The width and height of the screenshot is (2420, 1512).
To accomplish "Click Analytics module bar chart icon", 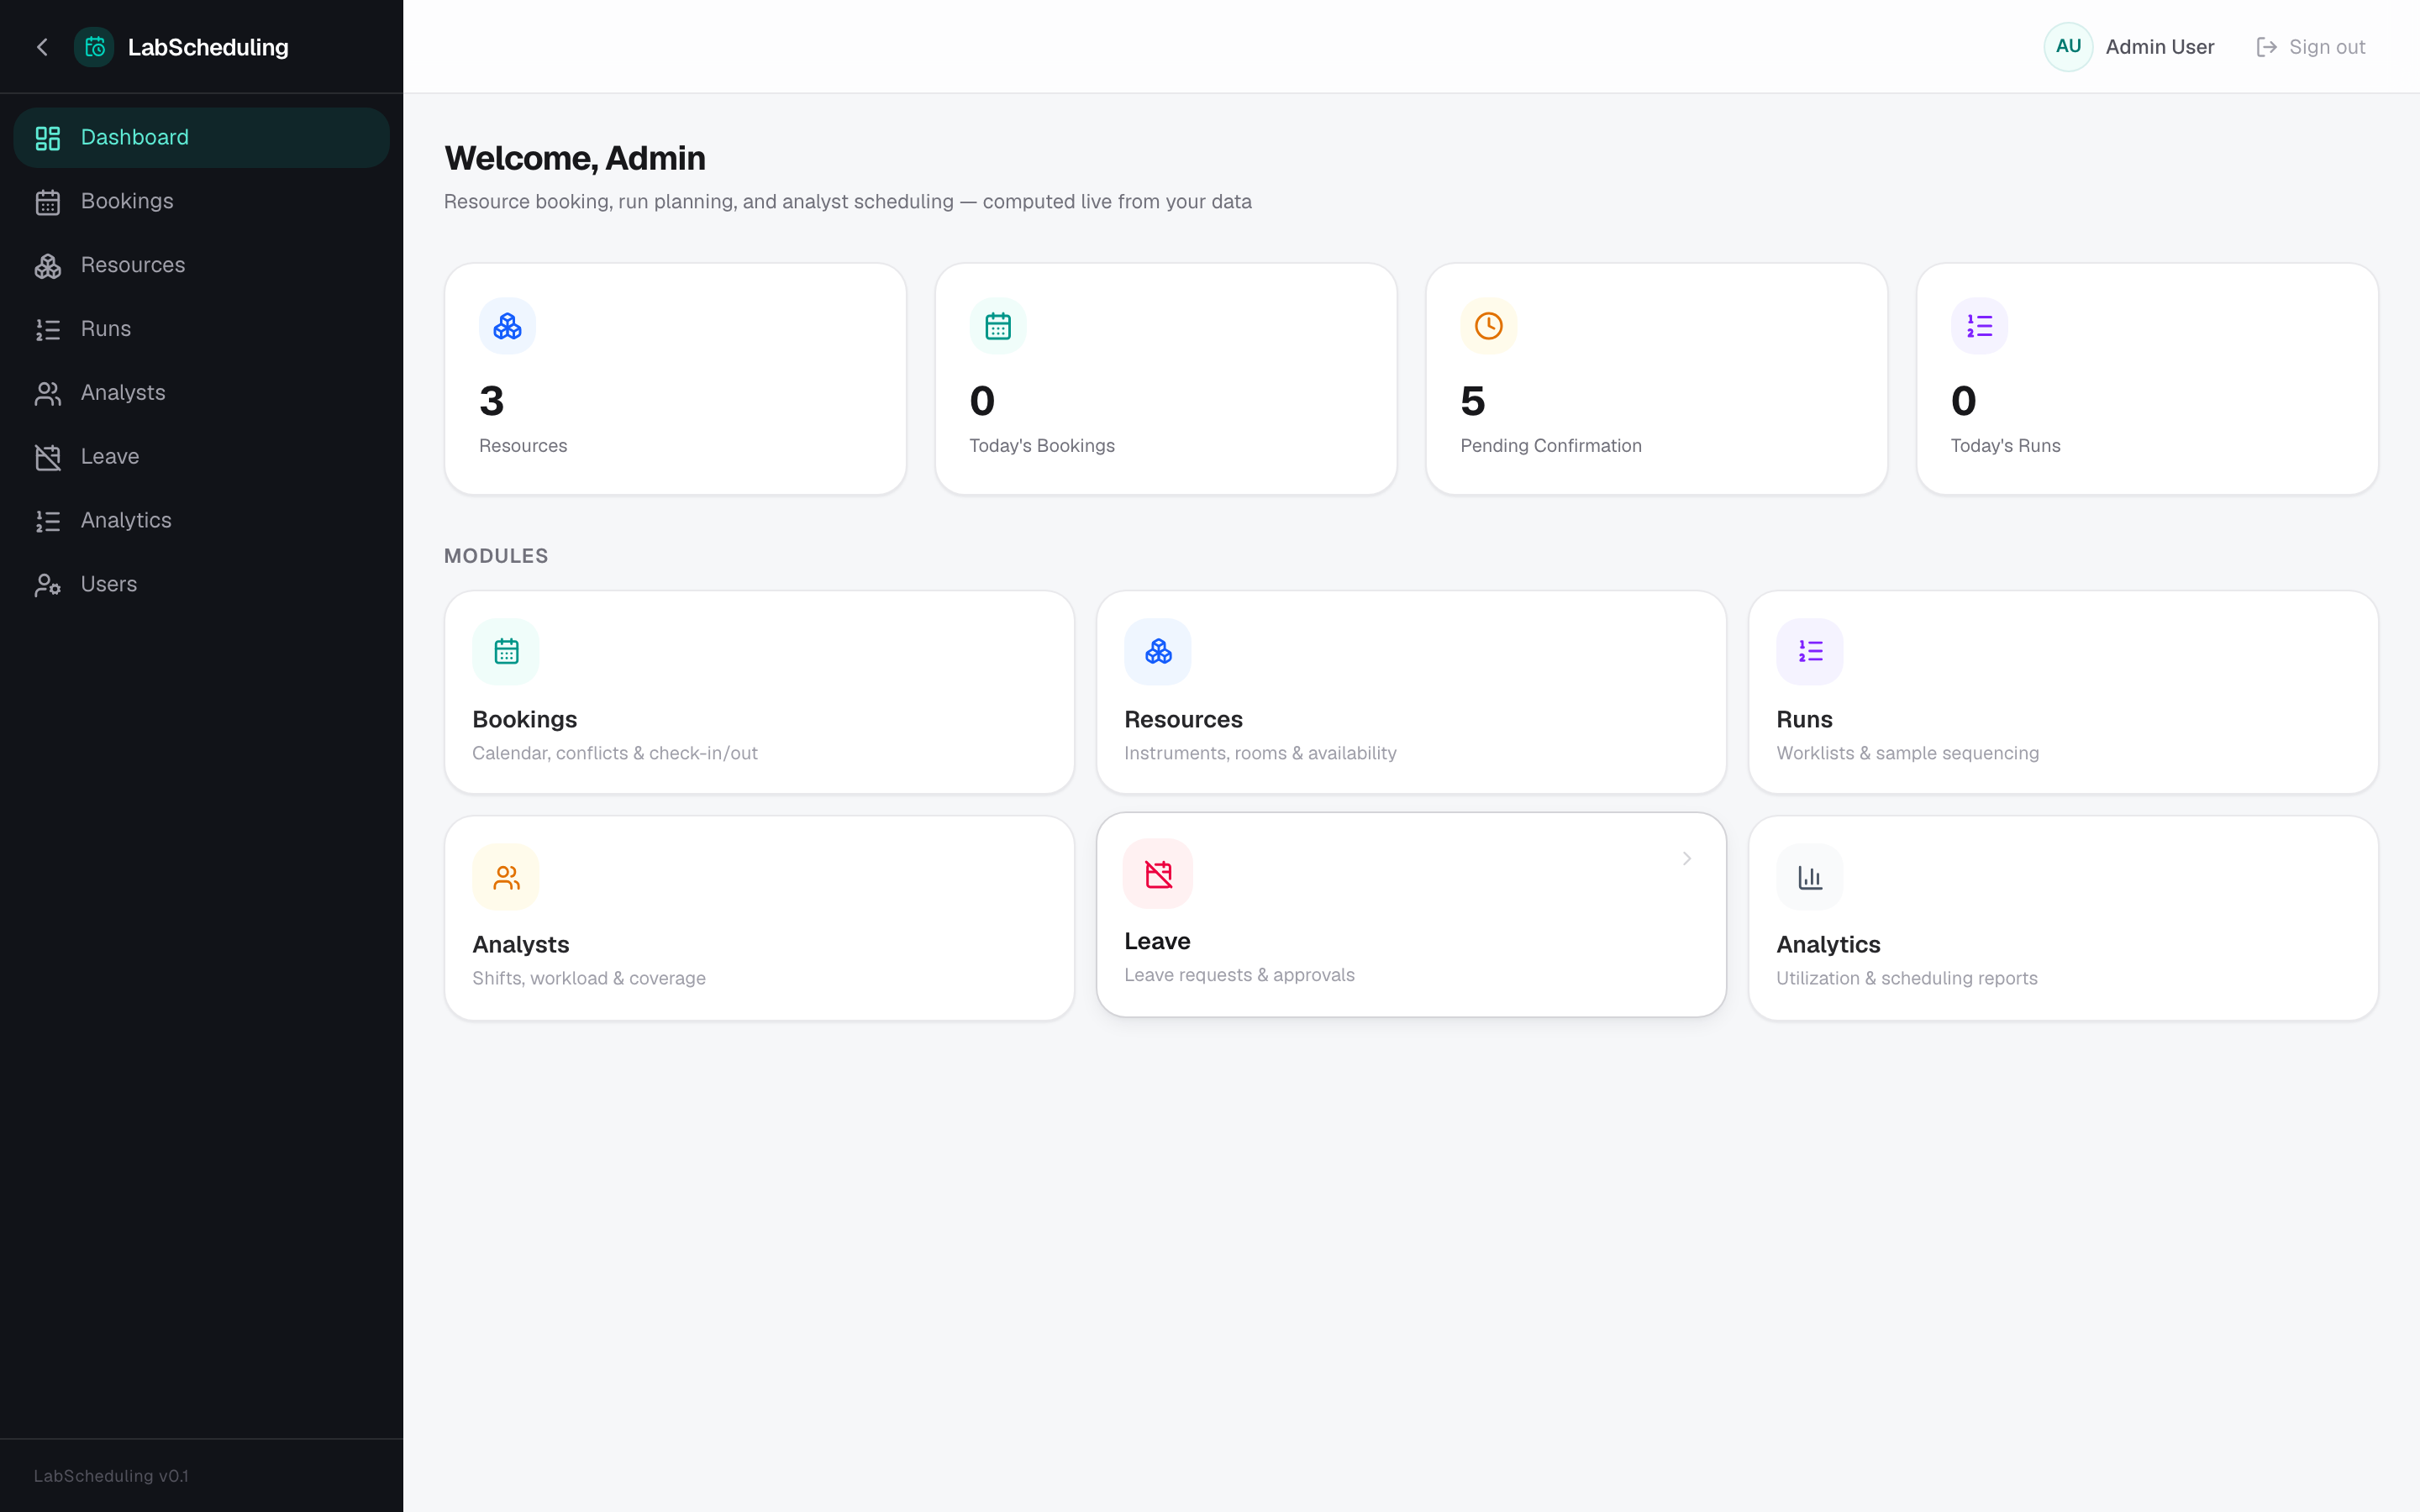I will [x=1810, y=878].
